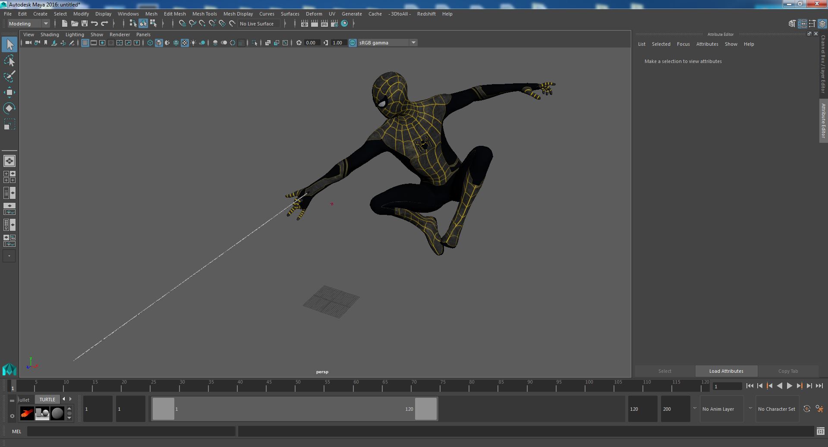The height and width of the screenshot is (447, 828).
Task: Select by hierarchy mode icon
Action: click(133, 24)
